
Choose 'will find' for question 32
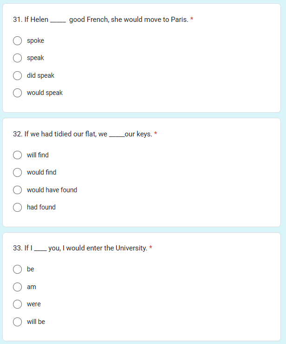17,155
